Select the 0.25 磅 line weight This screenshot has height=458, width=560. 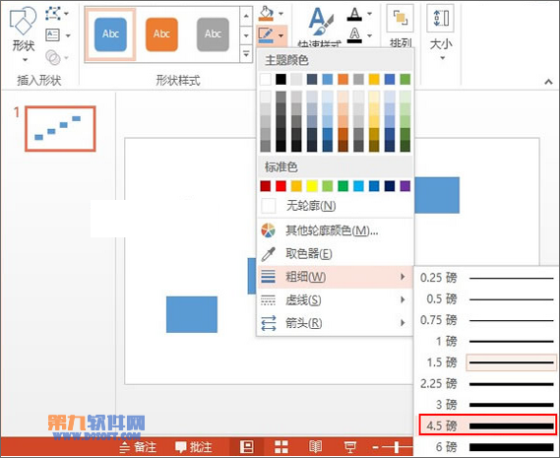tap(486, 278)
